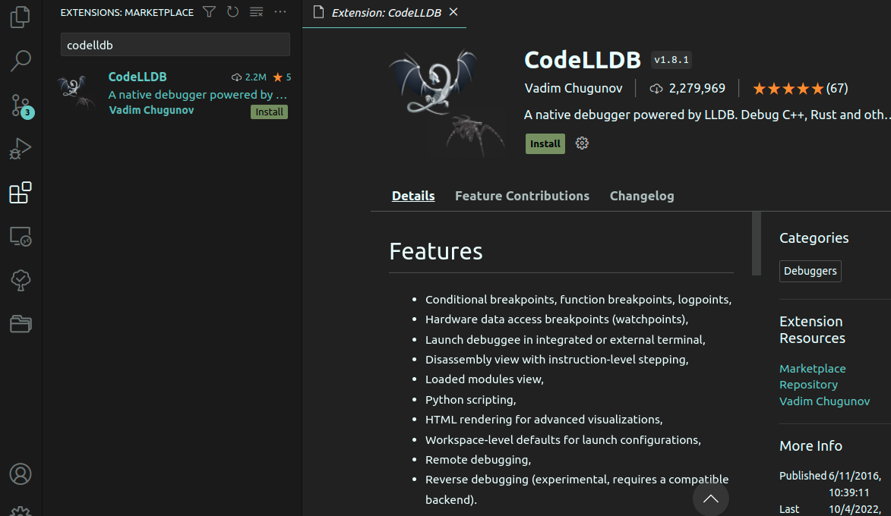The width and height of the screenshot is (891, 516).
Task: Install CodeLLDB from the sidebar list
Action: point(269,112)
